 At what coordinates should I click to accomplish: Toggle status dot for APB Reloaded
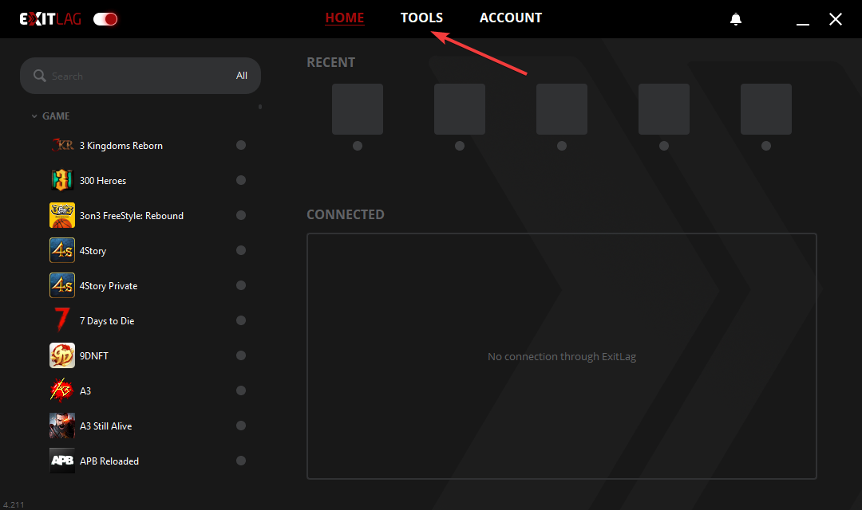pyautogui.click(x=241, y=461)
